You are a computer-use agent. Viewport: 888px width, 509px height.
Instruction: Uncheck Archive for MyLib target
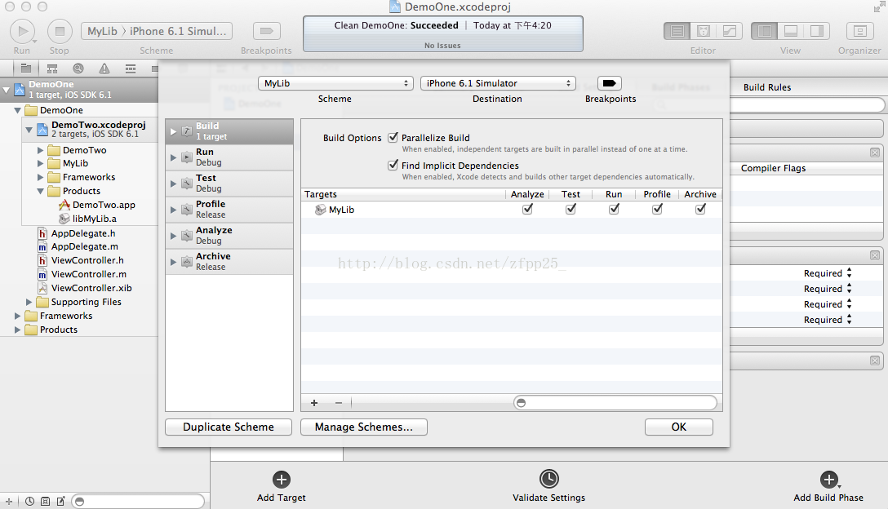click(x=700, y=209)
